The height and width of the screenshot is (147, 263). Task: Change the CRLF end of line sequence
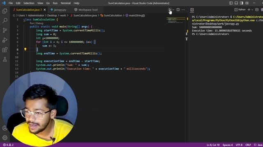click(248, 145)
